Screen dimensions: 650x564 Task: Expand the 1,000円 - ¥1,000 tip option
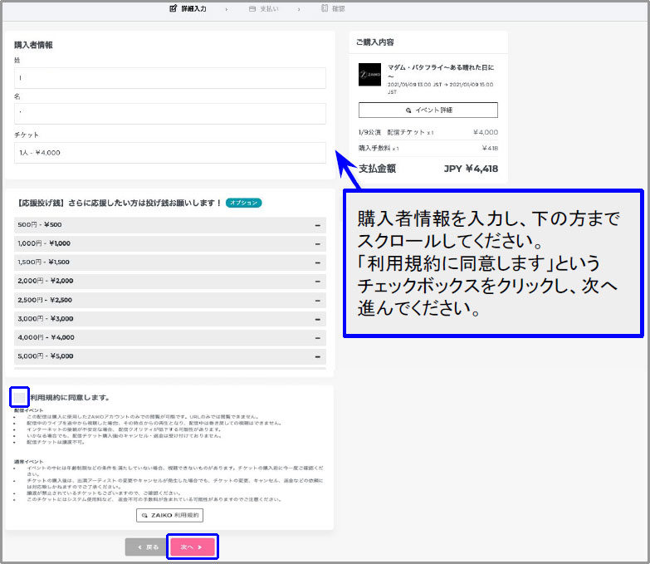point(170,243)
